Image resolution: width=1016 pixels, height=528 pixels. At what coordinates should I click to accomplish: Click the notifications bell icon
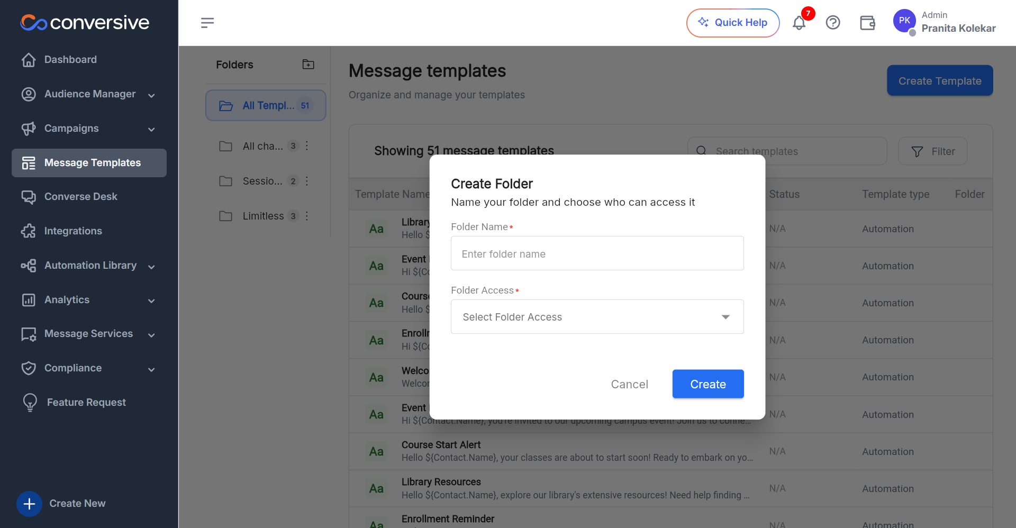799,23
